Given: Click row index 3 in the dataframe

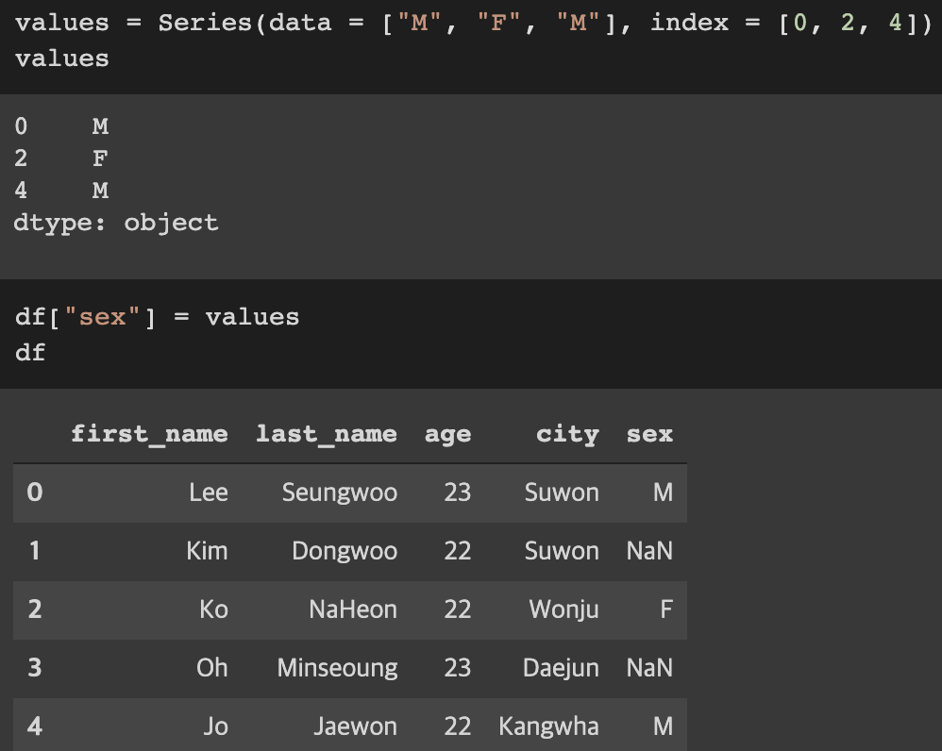Looking at the screenshot, I should pyautogui.click(x=35, y=668).
